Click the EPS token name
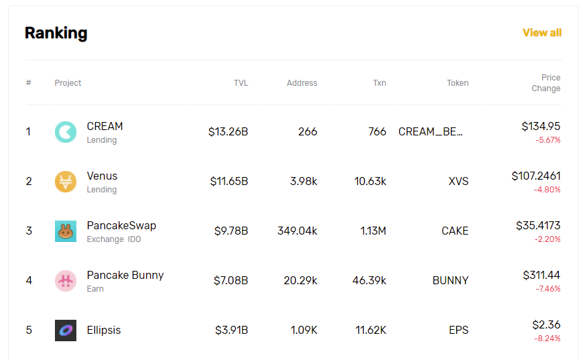587x360 pixels. (x=458, y=330)
